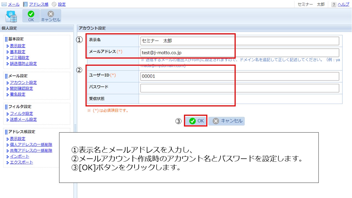This screenshot has width=352, height=198.
Task: Click the envelope icon next to メール
Action: pos(3,4)
